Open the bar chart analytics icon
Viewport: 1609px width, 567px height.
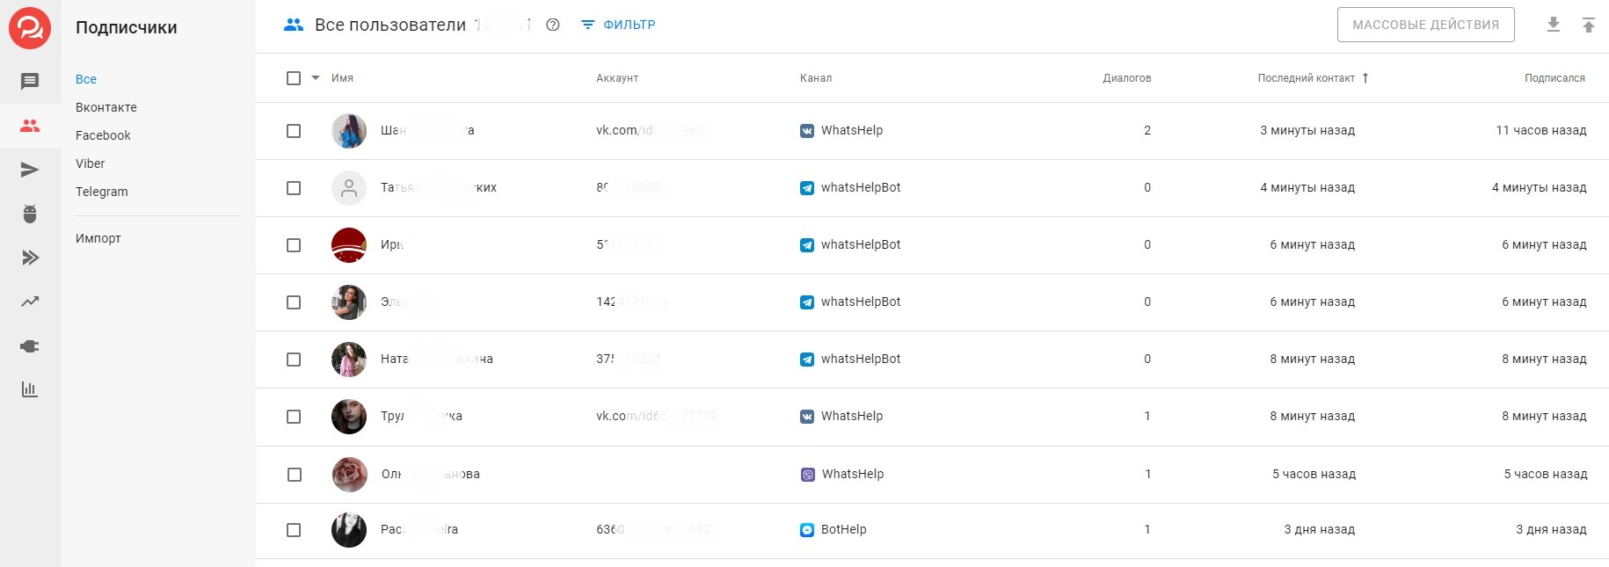pos(30,389)
